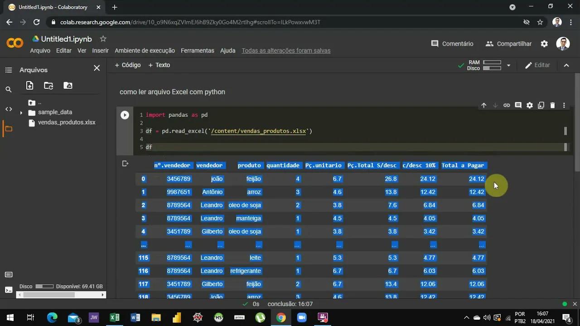Toggle the table of contents sidebar
The height and width of the screenshot is (326, 580).
9,70
